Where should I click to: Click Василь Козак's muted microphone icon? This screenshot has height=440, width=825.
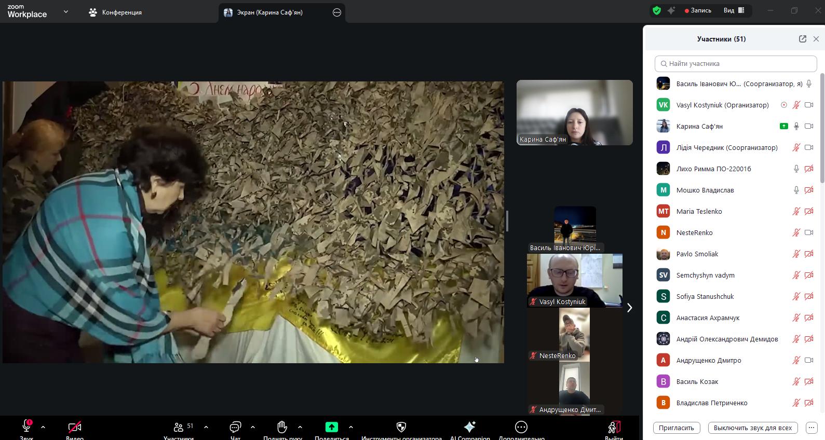tap(796, 381)
